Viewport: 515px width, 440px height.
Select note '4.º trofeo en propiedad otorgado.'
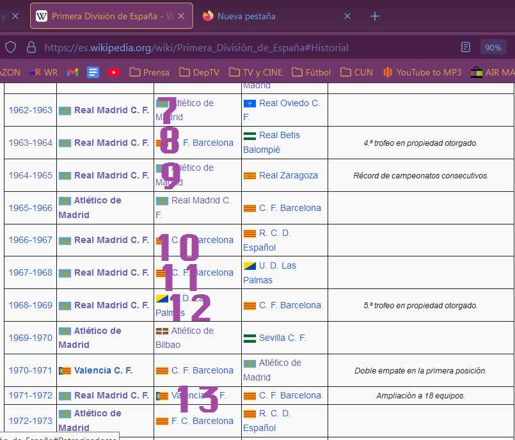point(421,143)
